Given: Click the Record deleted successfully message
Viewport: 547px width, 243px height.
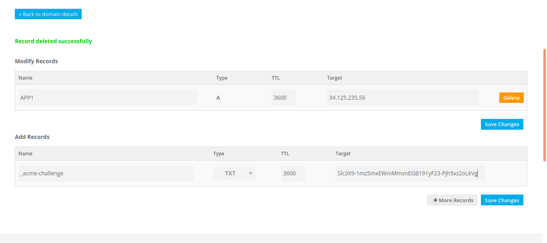Looking at the screenshot, I should (x=53, y=41).
